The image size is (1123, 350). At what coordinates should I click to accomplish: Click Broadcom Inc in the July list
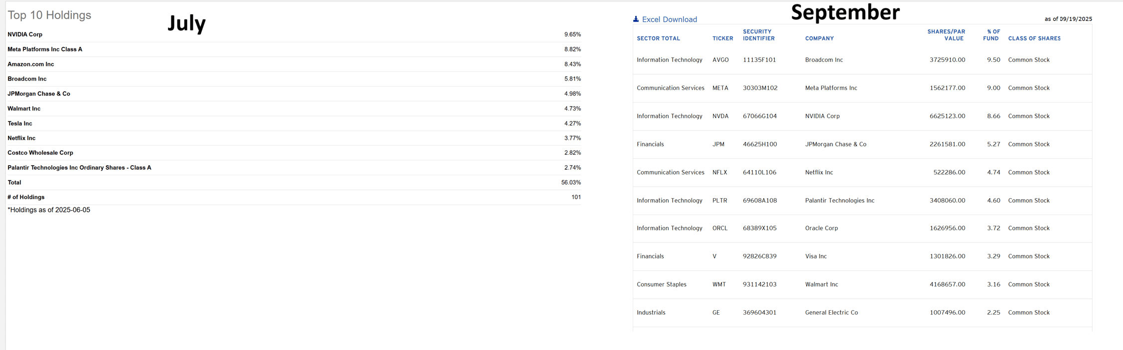point(27,79)
